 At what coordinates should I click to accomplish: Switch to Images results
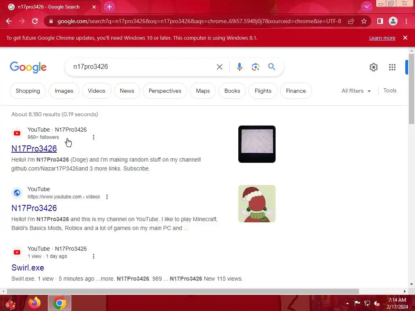64,91
